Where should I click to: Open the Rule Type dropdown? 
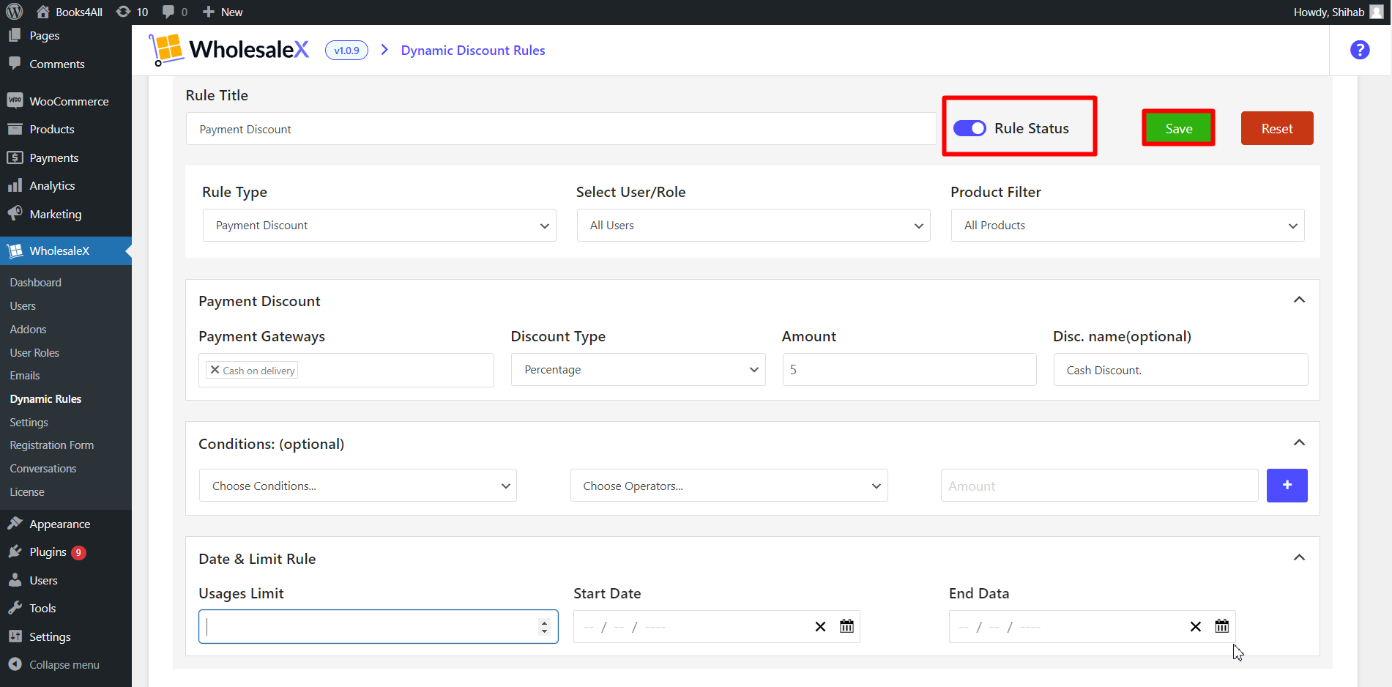[x=379, y=226]
